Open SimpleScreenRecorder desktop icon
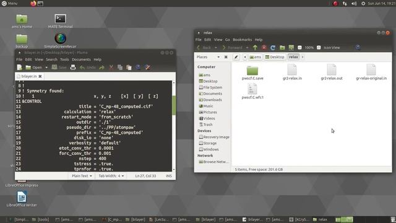Viewport: 396px width, 223px height. coord(60,41)
